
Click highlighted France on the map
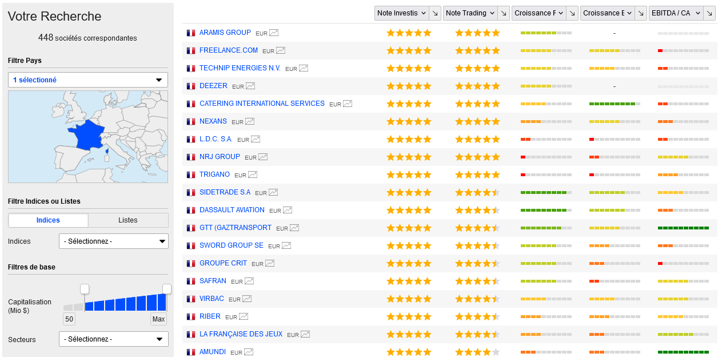pyautogui.click(x=88, y=134)
